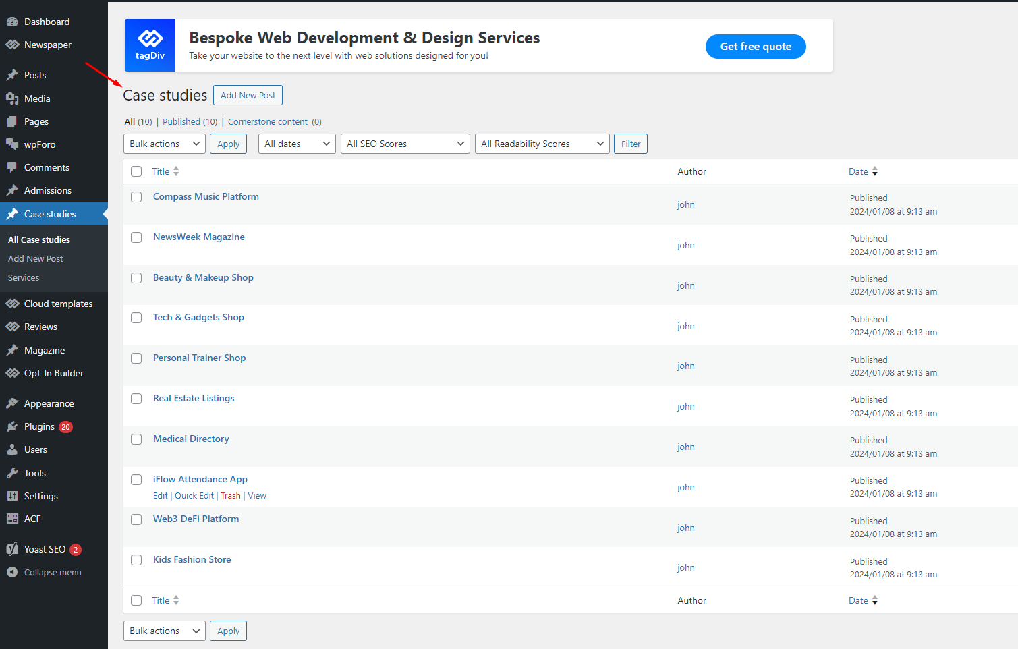Click the Pages icon in sidebar

(x=12, y=121)
